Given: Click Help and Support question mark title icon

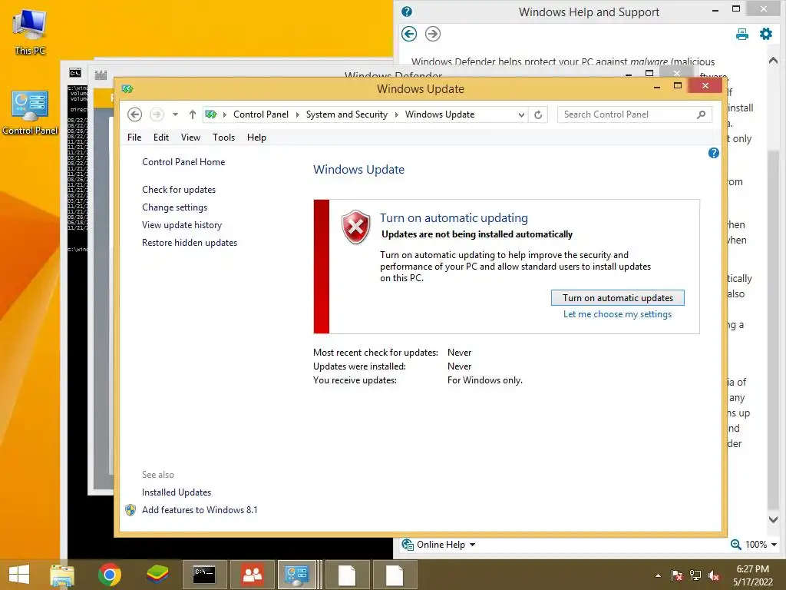Looking at the screenshot, I should click(407, 12).
